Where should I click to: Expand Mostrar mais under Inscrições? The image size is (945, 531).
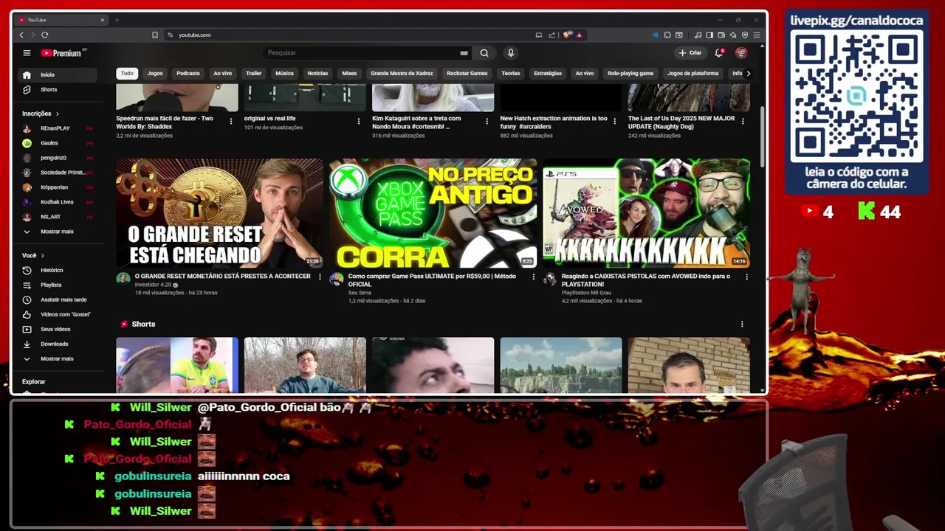click(x=58, y=232)
